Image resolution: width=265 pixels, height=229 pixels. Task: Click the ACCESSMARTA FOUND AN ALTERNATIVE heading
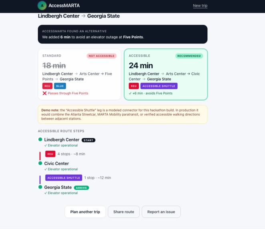(x=74, y=31)
